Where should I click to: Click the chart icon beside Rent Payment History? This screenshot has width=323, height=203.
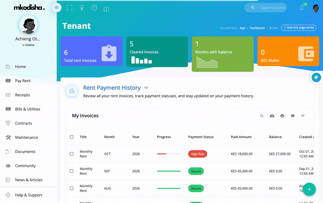72,91
